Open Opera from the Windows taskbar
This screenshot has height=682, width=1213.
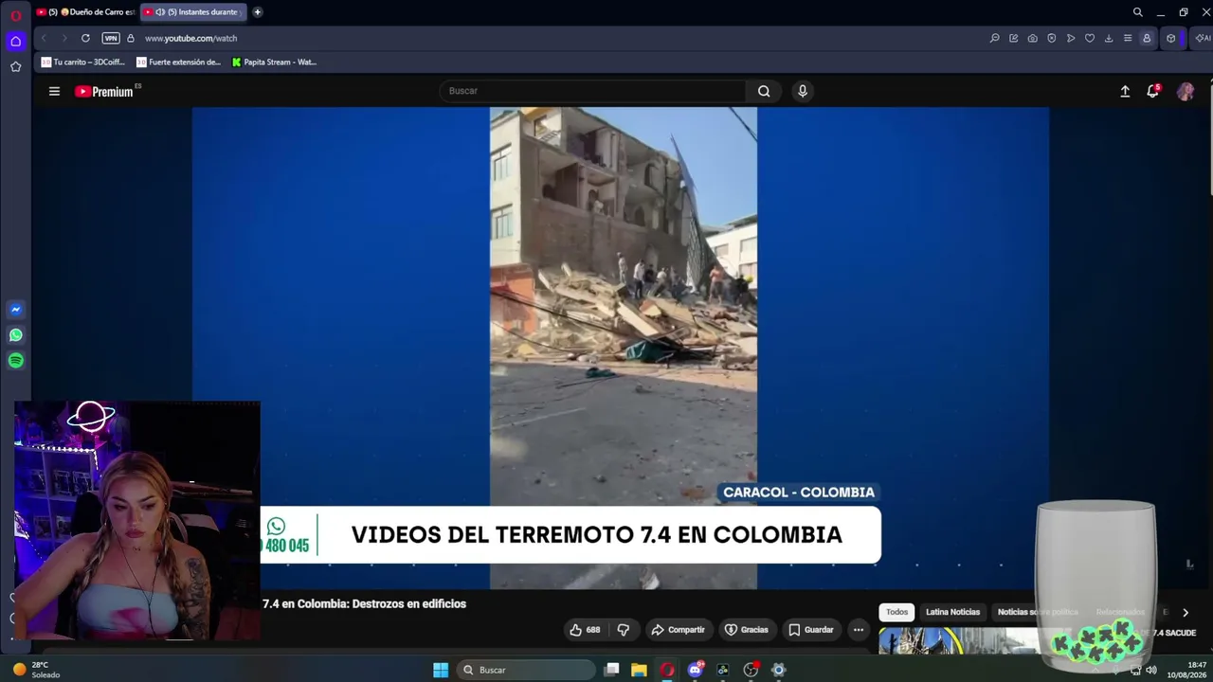(667, 670)
